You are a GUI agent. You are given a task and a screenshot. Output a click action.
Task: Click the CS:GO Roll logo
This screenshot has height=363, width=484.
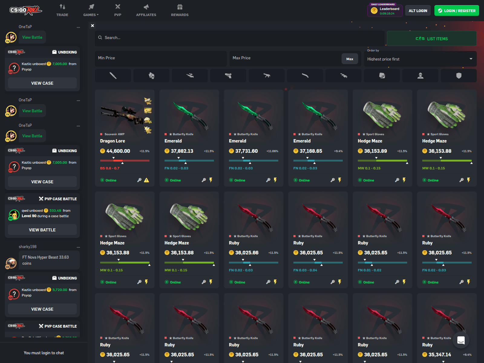click(x=25, y=11)
